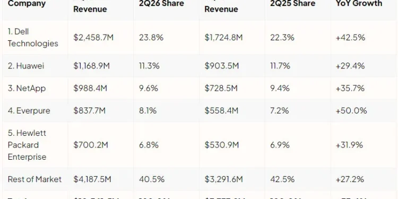This screenshot has height=199, width=398.
Task: Click the '3. NetApp' cell
Action: [27, 88]
